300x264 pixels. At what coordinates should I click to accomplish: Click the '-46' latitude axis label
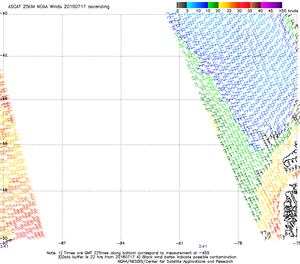tap(4, 143)
